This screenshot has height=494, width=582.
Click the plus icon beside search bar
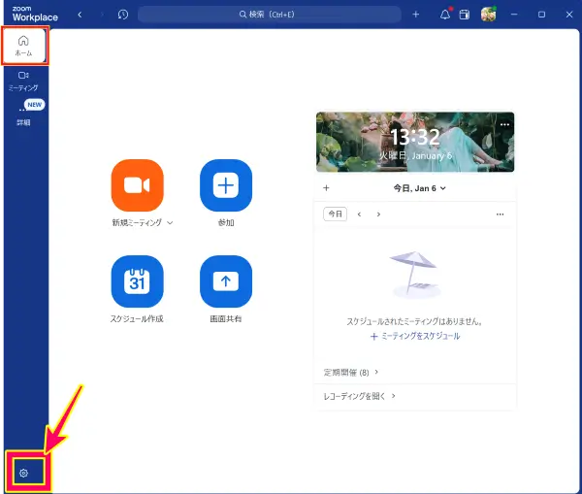(416, 15)
